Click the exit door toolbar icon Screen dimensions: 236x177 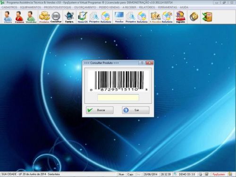pyautogui.click(x=207, y=17)
